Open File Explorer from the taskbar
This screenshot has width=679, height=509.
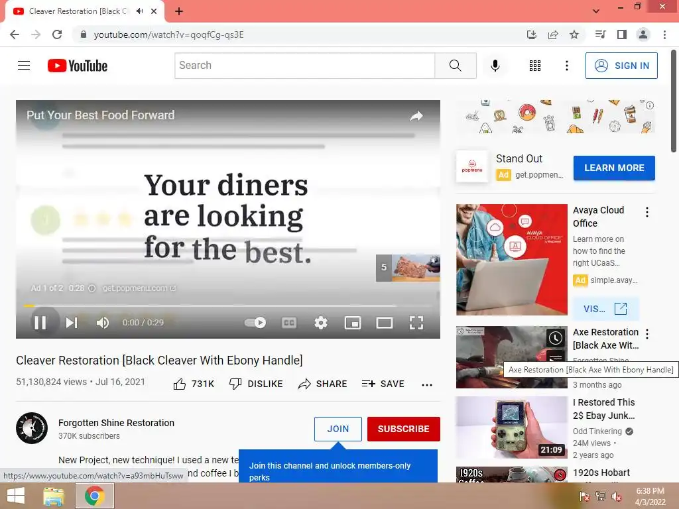(54, 496)
